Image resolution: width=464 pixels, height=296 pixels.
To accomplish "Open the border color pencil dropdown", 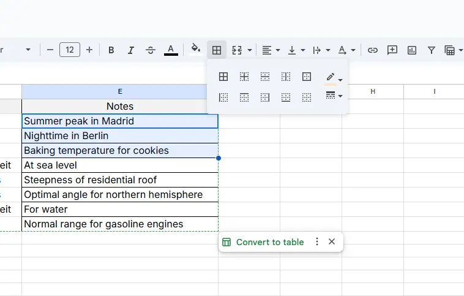I will [334, 77].
